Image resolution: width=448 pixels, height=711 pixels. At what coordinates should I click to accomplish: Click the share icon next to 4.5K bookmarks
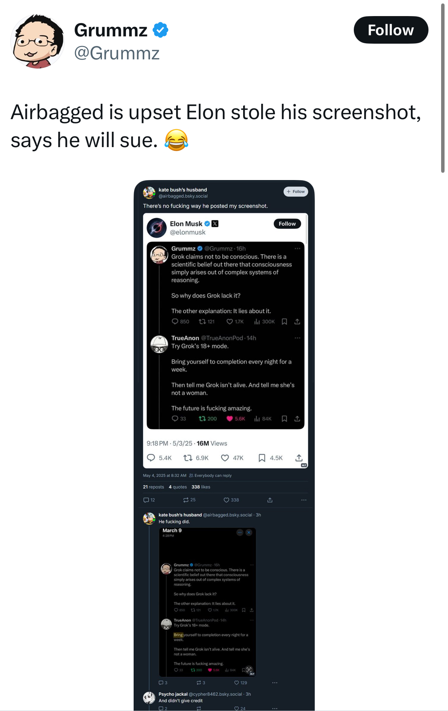tap(299, 458)
